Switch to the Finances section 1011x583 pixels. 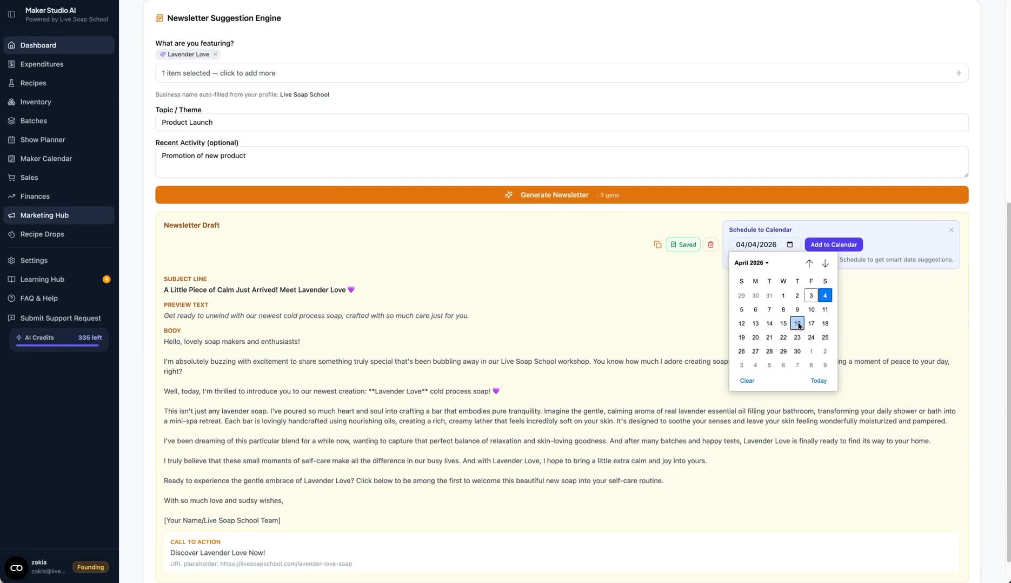pyautogui.click(x=35, y=196)
